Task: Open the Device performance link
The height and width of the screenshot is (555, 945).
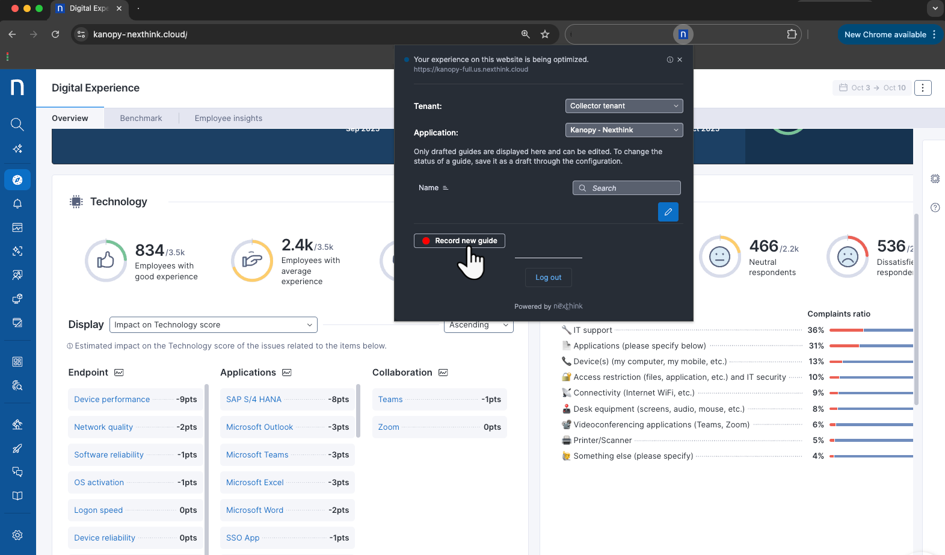Action: point(112,400)
